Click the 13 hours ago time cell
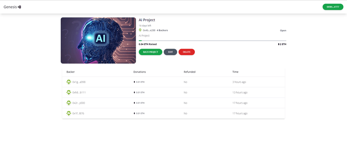The height and width of the screenshot is (164, 347). tap(240, 92)
